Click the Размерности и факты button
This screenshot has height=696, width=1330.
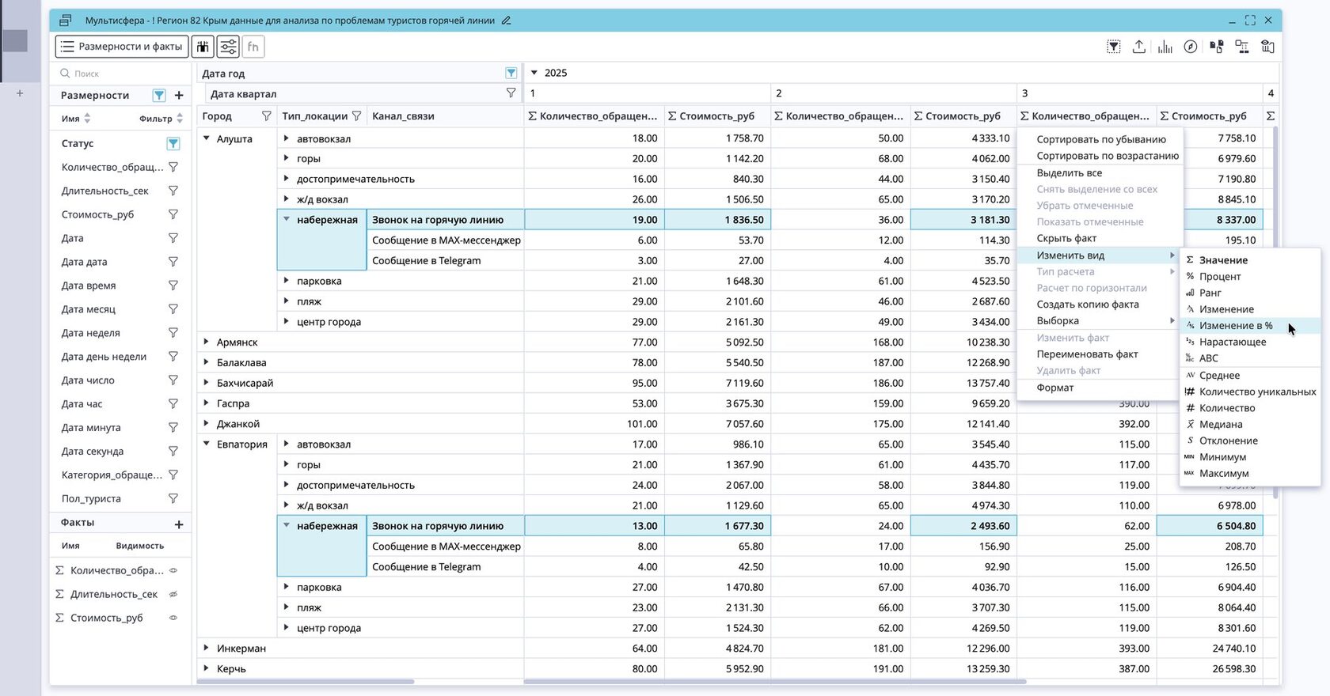(x=122, y=47)
